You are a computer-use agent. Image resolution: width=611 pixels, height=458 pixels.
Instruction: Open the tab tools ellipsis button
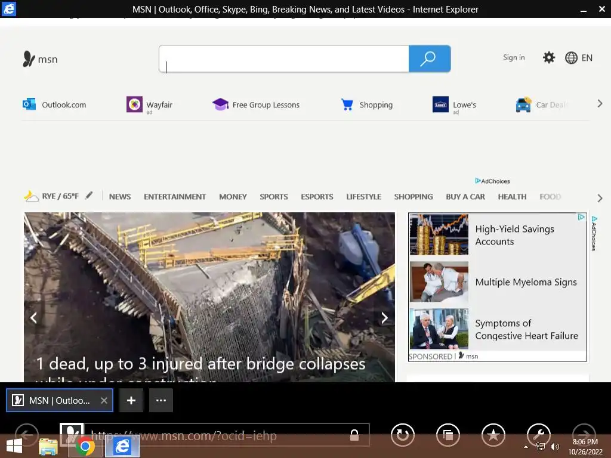tap(161, 400)
